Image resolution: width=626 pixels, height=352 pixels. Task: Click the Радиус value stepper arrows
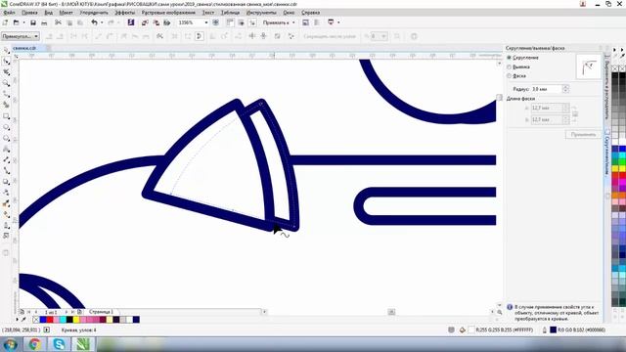pos(565,89)
